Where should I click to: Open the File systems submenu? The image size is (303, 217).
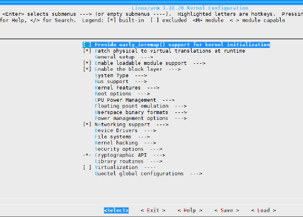coord(122,137)
